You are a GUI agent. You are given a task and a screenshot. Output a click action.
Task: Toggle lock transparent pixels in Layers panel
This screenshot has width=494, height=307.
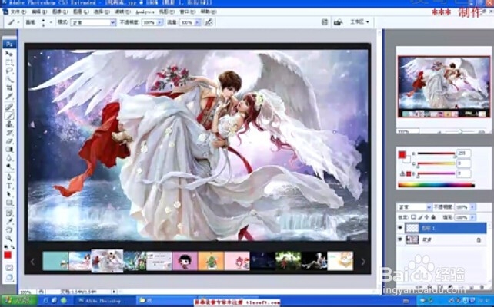click(x=413, y=217)
